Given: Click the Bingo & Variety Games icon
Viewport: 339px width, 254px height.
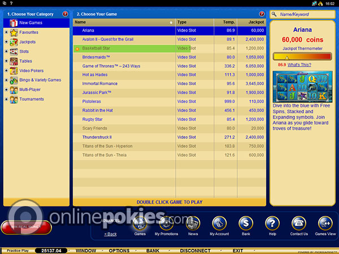Looking at the screenshot, I should coord(14,80).
